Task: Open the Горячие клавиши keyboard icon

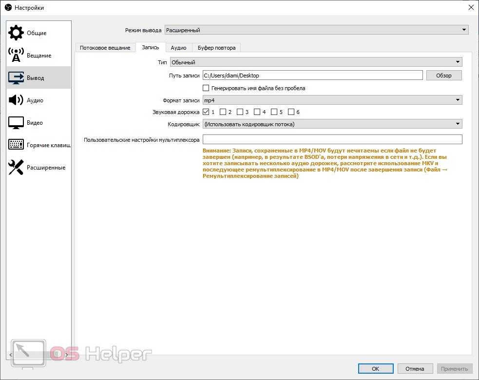Action: tap(16, 145)
